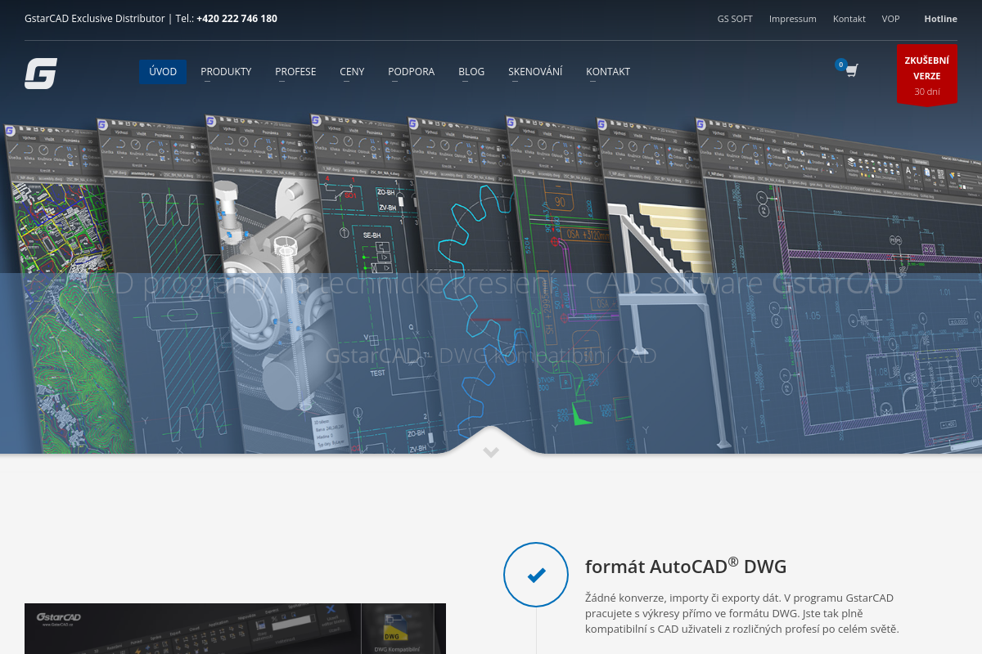982x654 pixels.
Task: Click the phone number +420 222 746 180
Action: point(236,19)
